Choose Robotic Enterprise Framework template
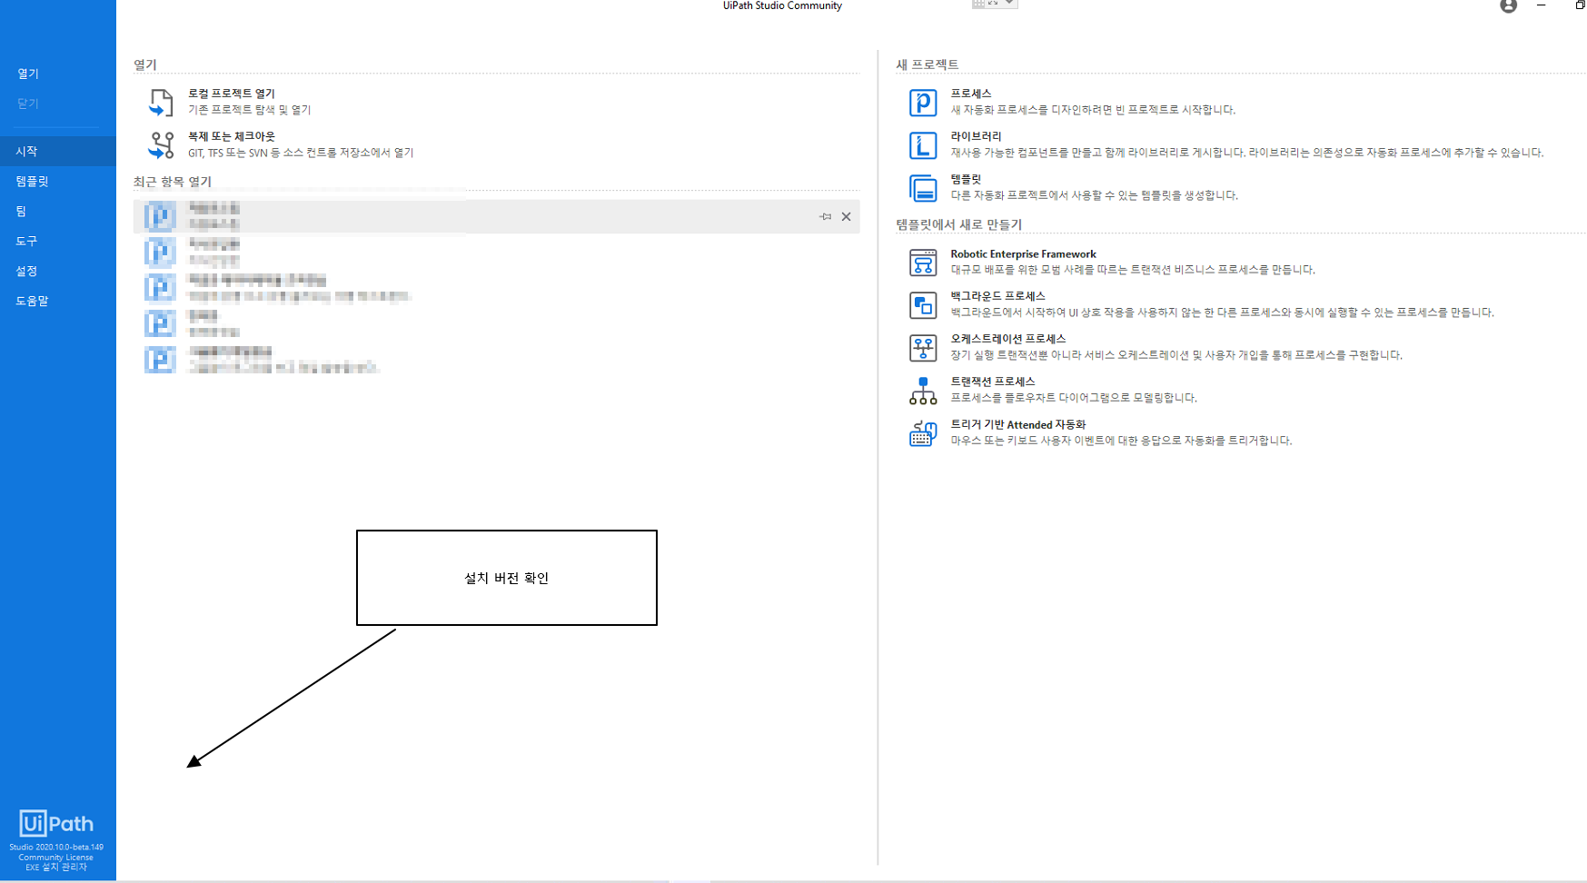 click(1023, 254)
